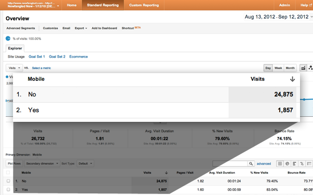Click sort arrow in enlarged Visits header

[292, 79]
